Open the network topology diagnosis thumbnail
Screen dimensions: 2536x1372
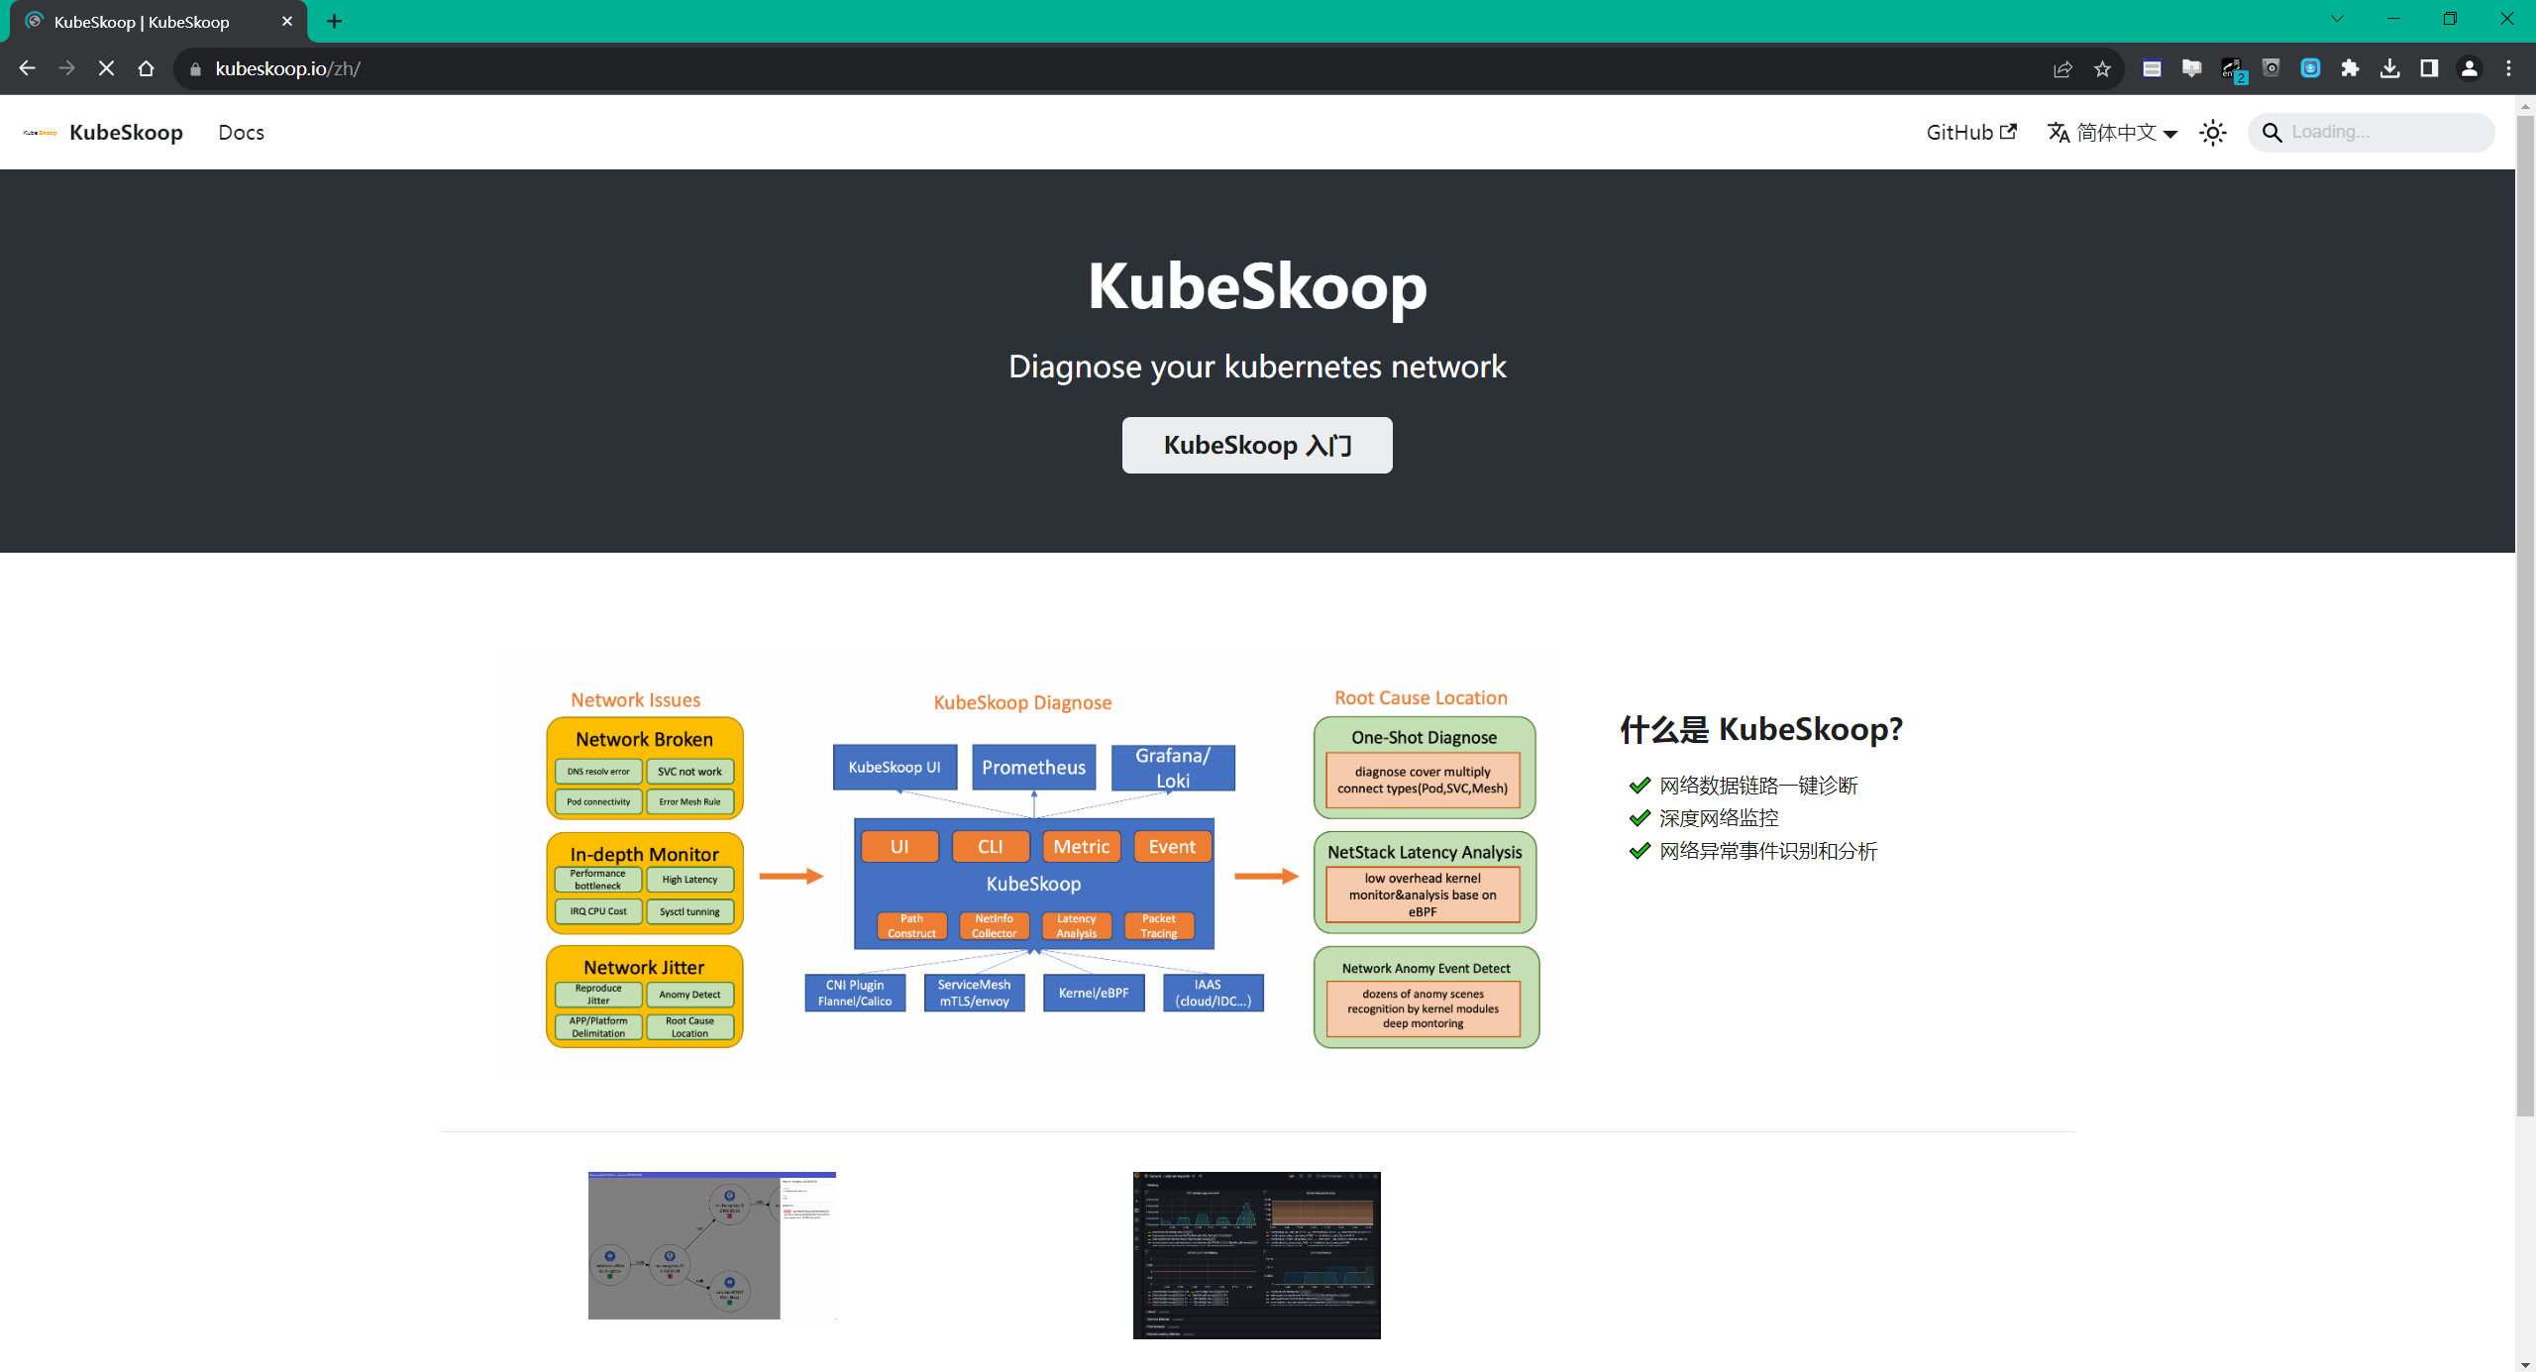tap(712, 1245)
